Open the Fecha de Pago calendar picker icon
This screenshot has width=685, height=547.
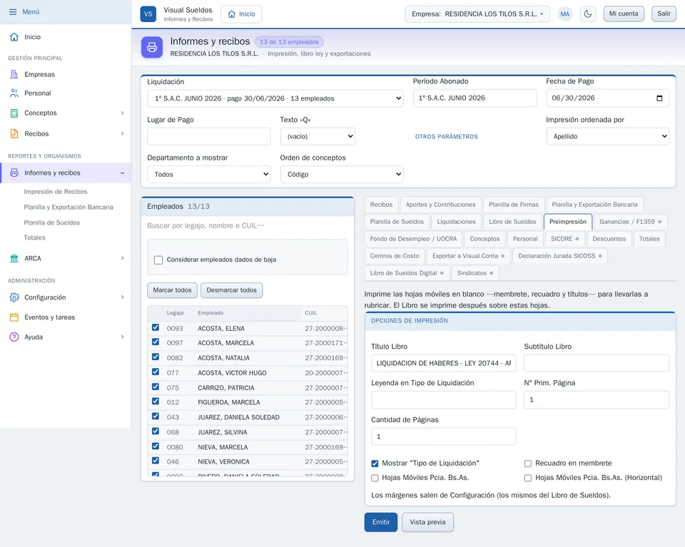click(659, 98)
